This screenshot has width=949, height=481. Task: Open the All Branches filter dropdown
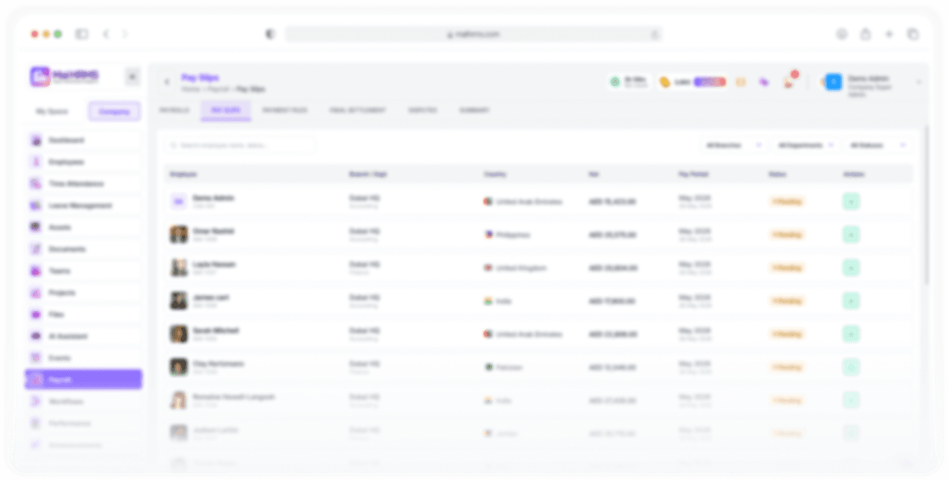[733, 146]
